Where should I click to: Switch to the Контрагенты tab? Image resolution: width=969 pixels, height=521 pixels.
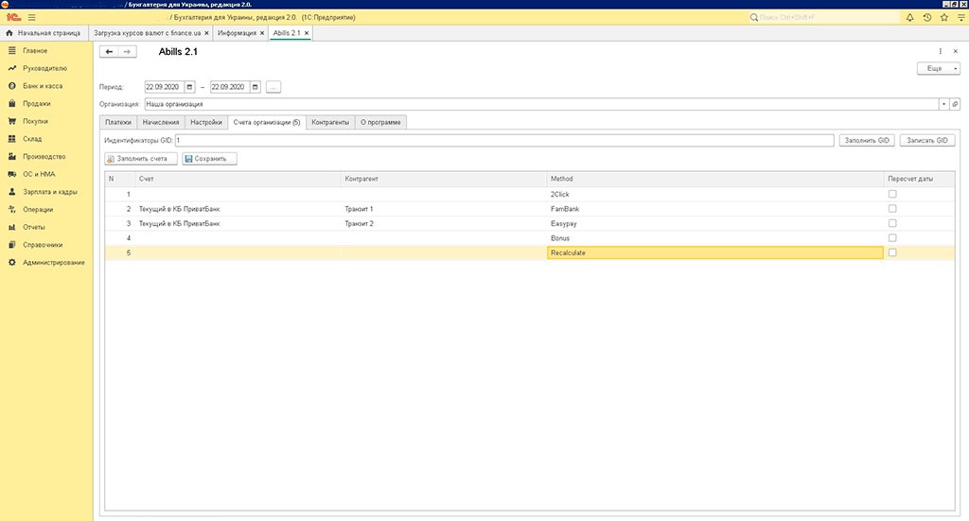click(x=330, y=122)
